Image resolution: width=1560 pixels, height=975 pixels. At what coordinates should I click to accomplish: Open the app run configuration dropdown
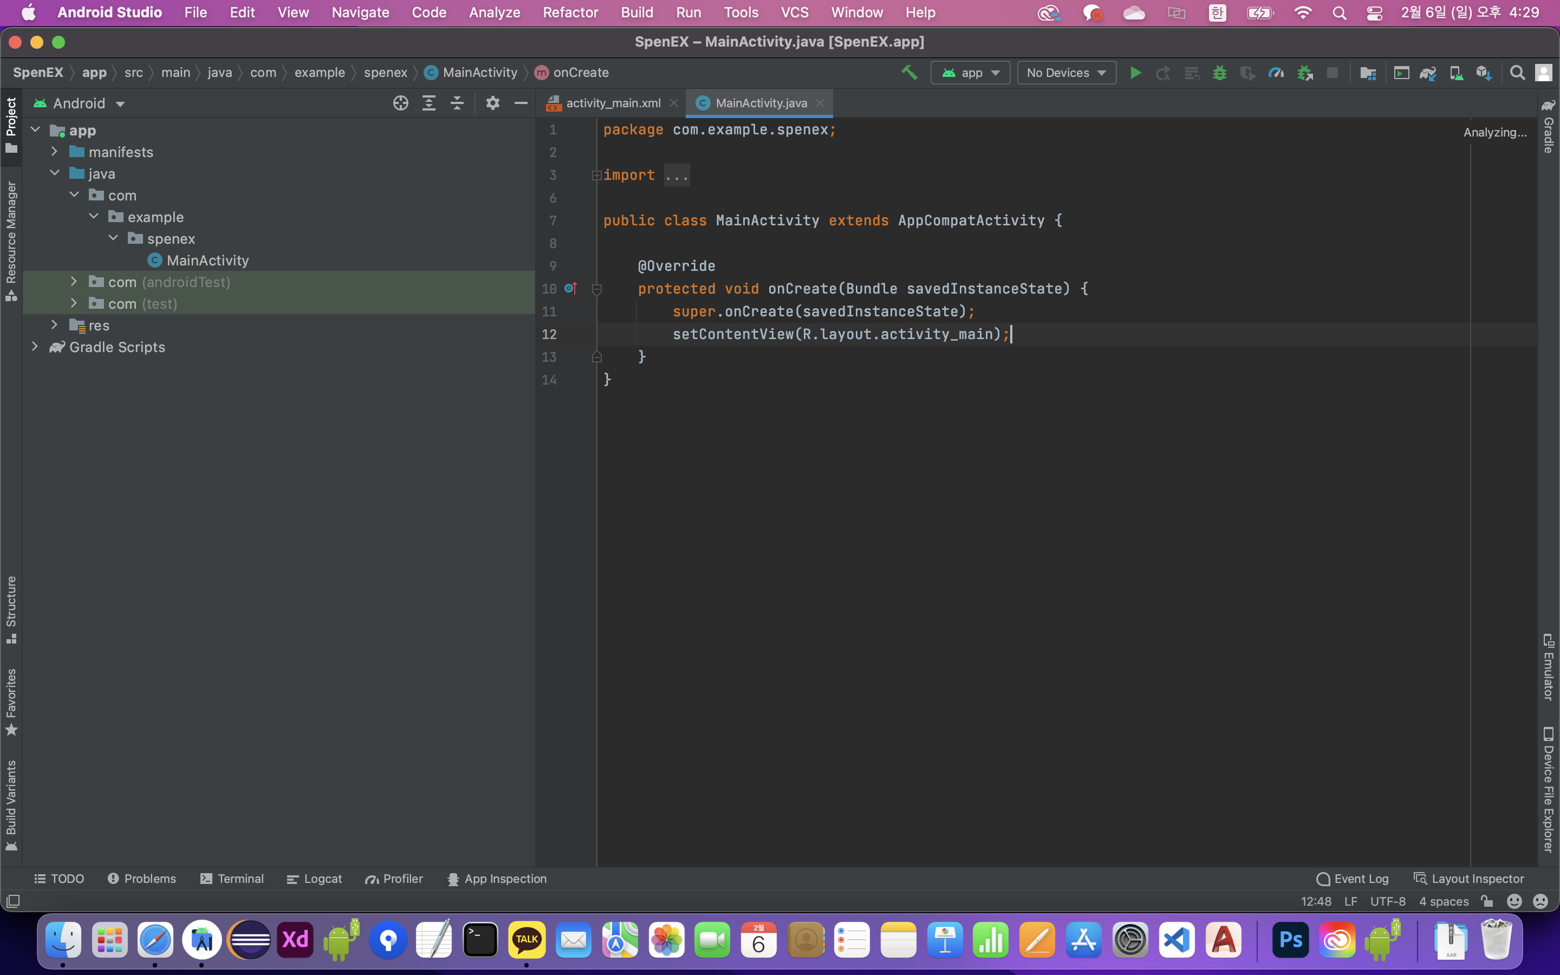click(x=970, y=73)
